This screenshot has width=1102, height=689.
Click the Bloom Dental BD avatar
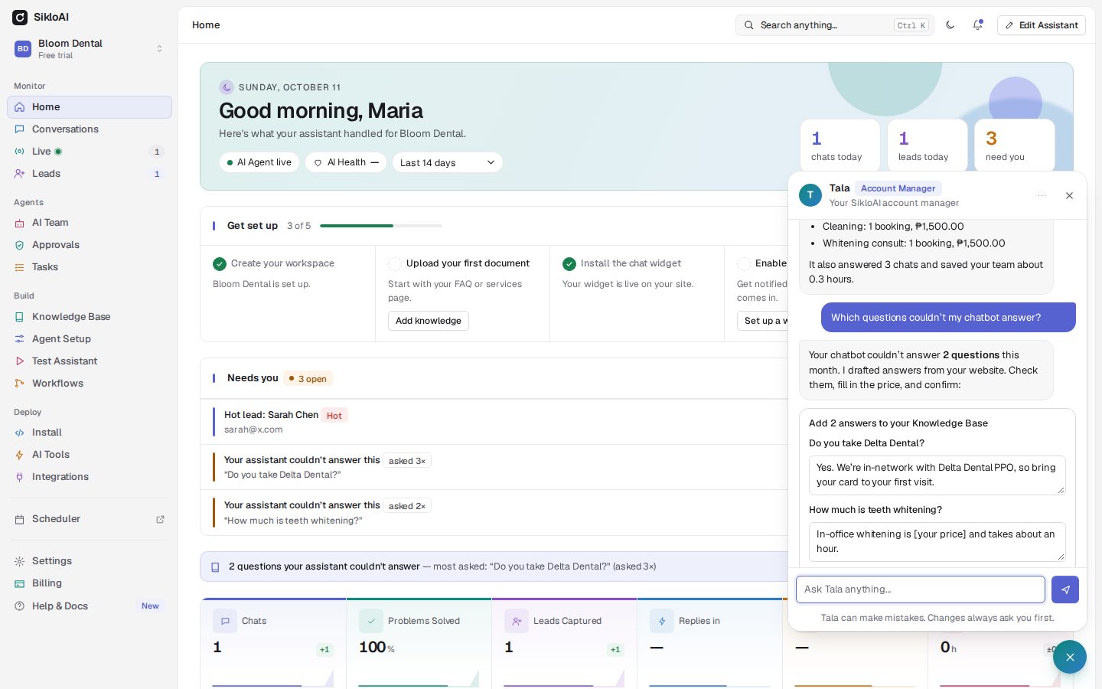pyautogui.click(x=23, y=49)
